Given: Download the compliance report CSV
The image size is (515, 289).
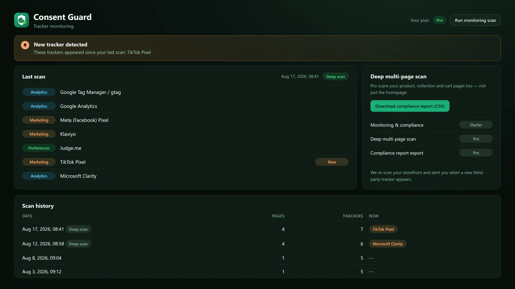Looking at the screenshot, I should click(x=410, y=106).
